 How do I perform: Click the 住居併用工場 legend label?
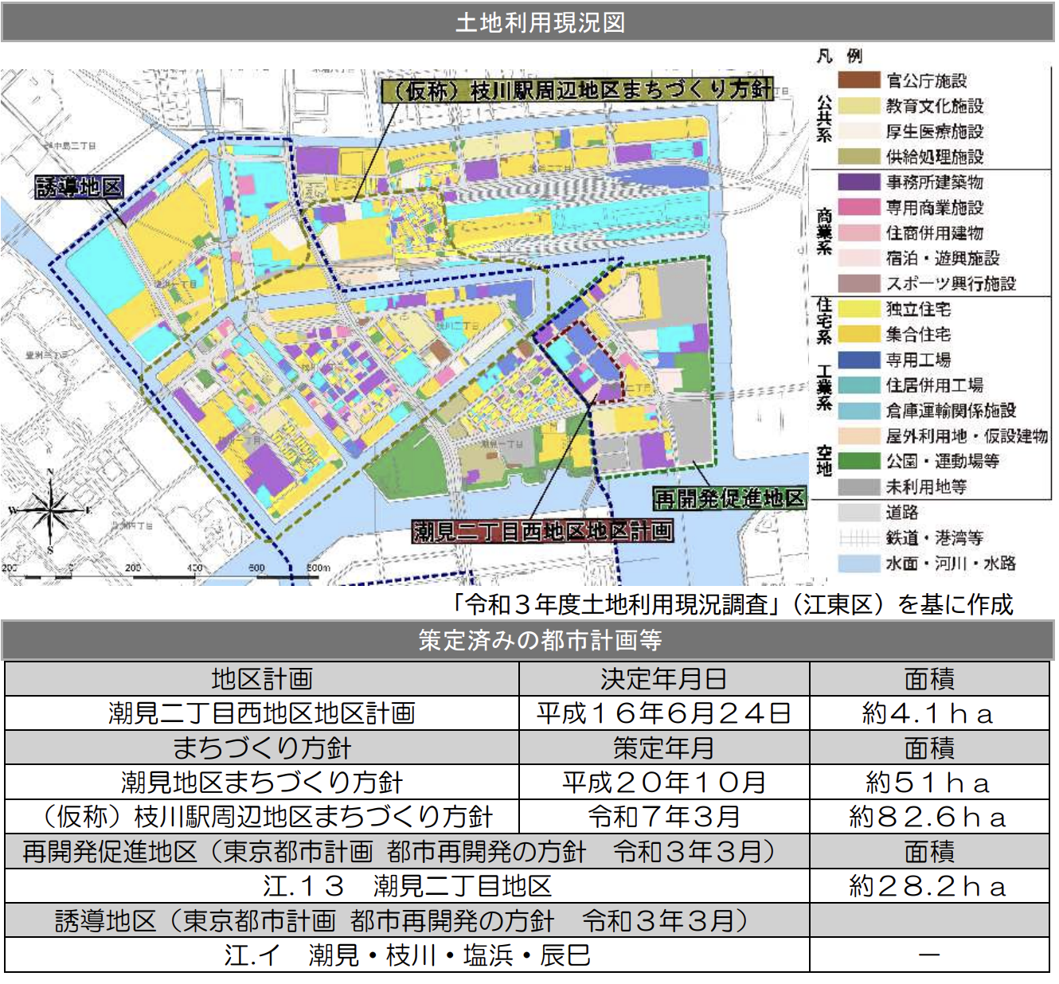click(x=935, y=385)
